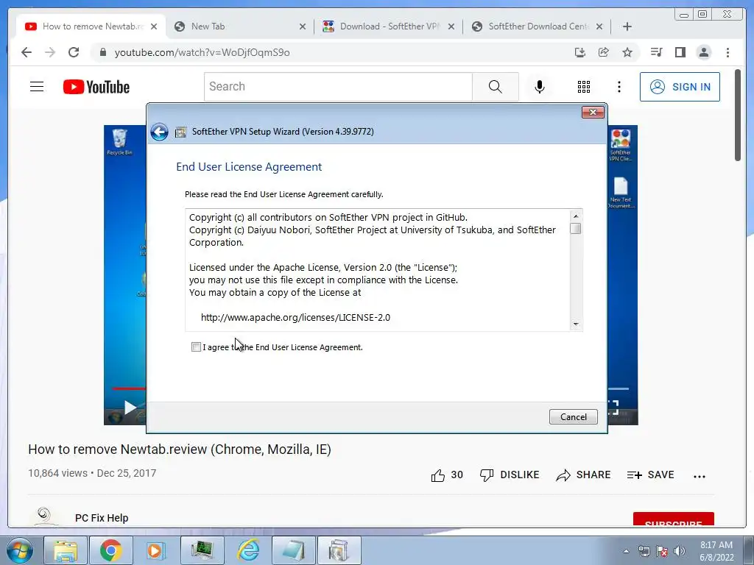Open Google Chrome from the taskbar
This screenshot has height=565, width=754.
tap(110, 550)
